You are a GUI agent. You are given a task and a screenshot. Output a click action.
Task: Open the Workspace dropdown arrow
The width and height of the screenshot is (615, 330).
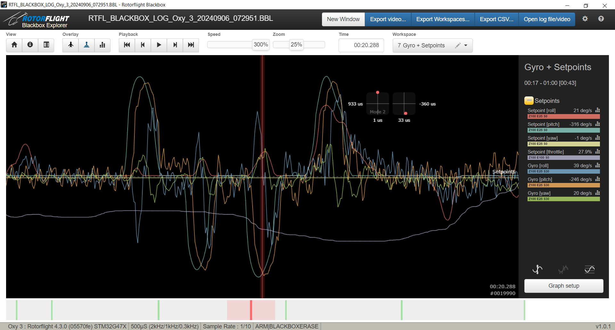tap(466, 45)
